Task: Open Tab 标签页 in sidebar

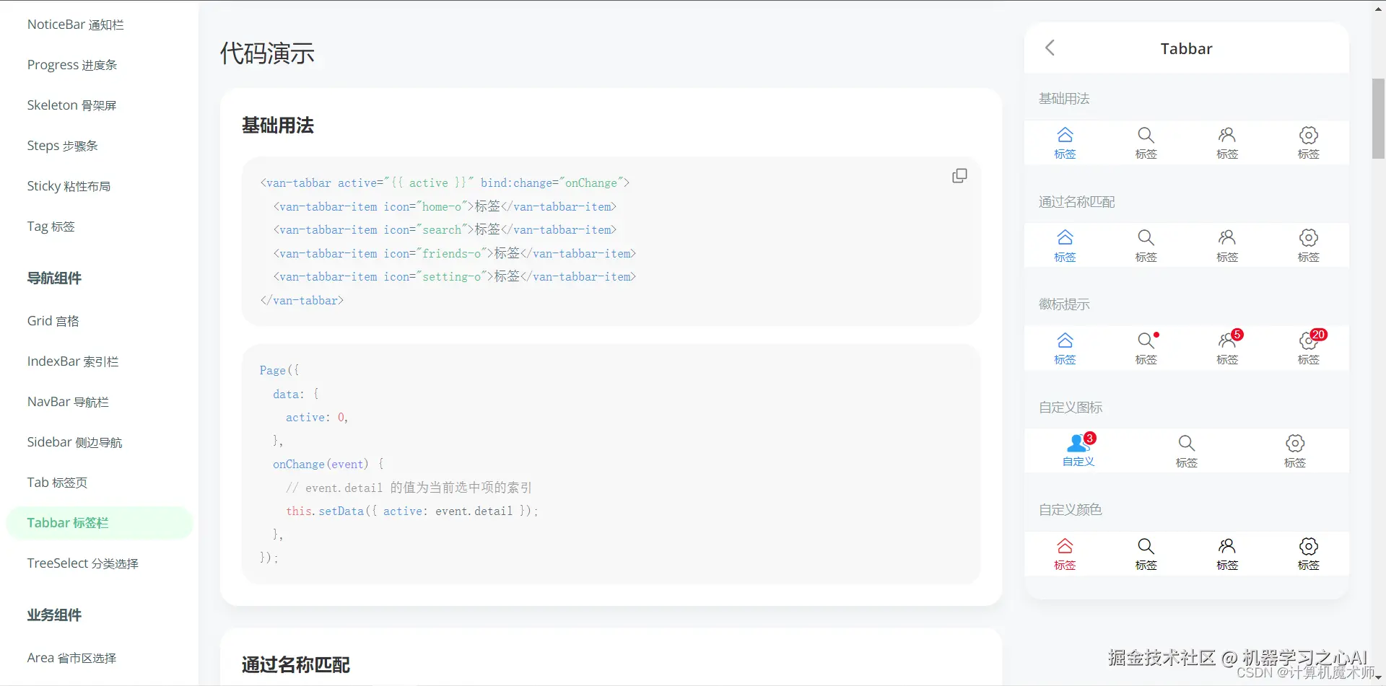Action: pyautogui.click(x=58, y=483)
